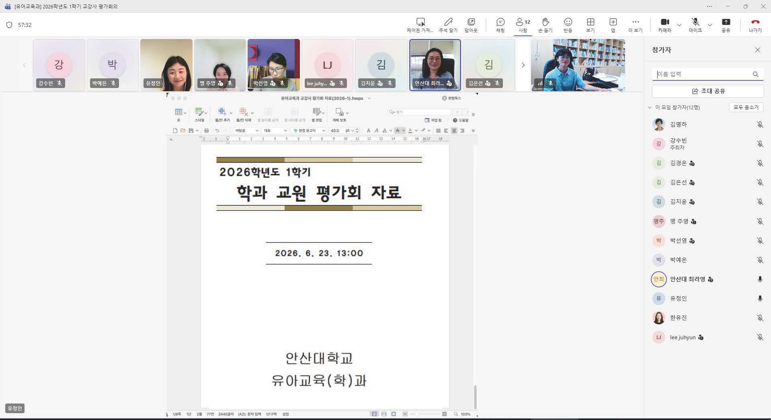Screen dimensions: 771x420
Task: Open the 대표 language dropdown
Action: (275, 131)
